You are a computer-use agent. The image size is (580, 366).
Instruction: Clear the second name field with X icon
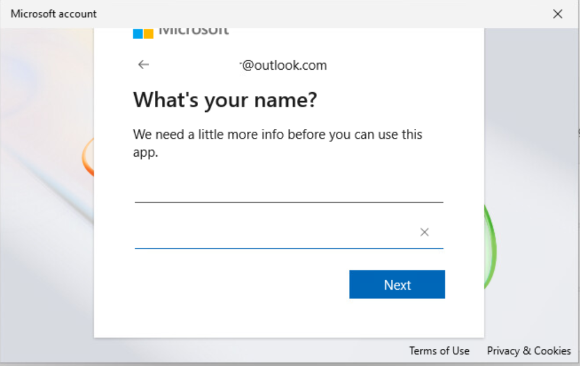point(425,232)
